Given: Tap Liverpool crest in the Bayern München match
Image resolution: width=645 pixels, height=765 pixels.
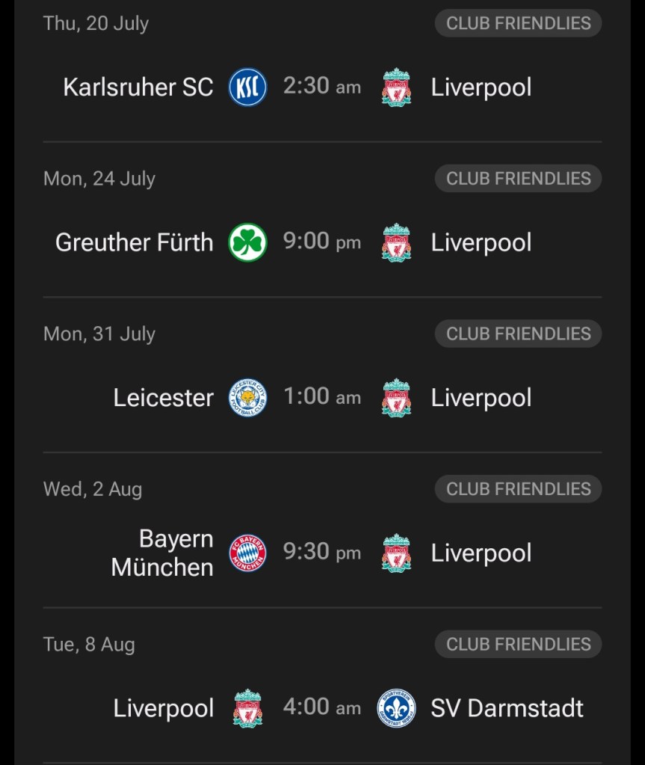Looking at the screenshot, I should [396, 553].
